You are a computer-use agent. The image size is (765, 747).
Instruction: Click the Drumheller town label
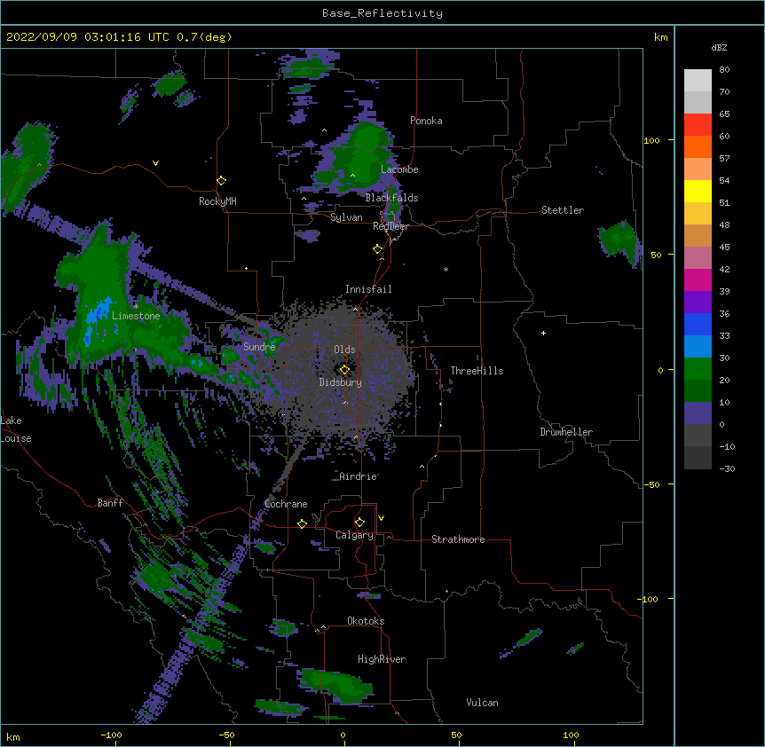click(x=566, y=432)
